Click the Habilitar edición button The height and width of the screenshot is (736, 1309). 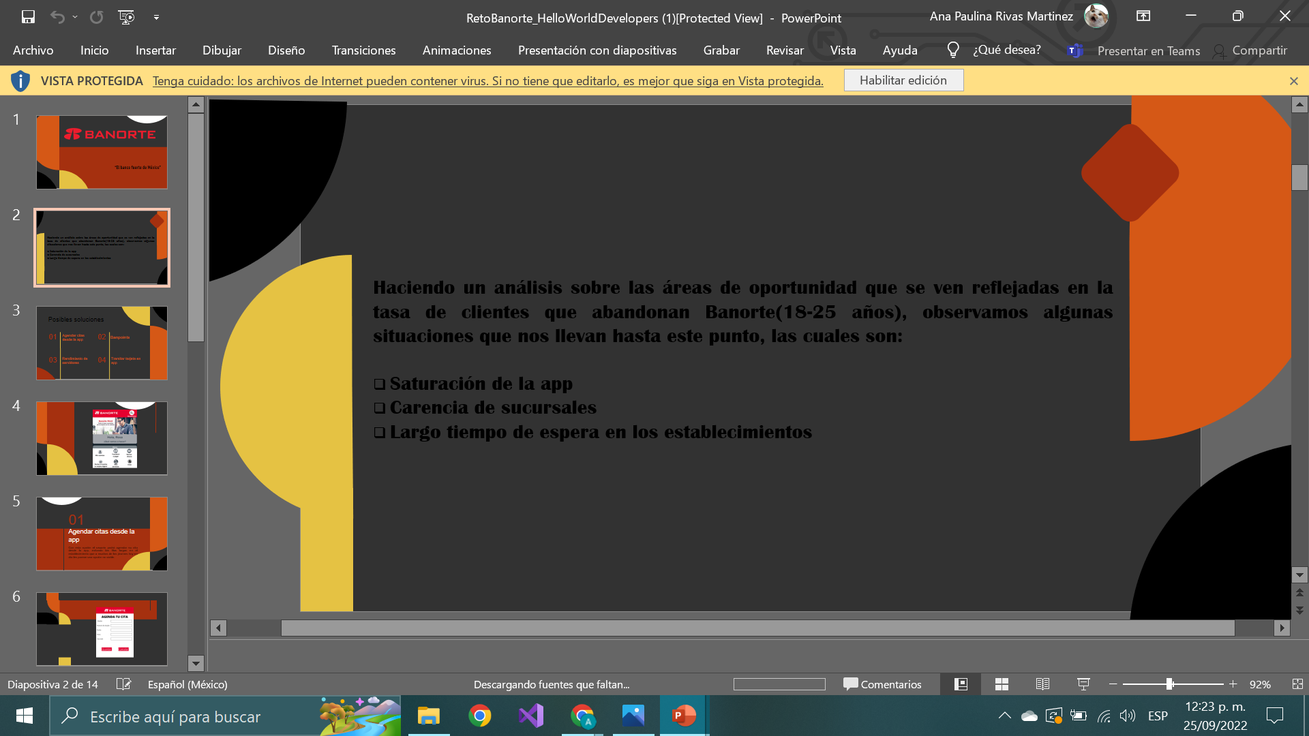pyautogui.click(x=903, y=80)
